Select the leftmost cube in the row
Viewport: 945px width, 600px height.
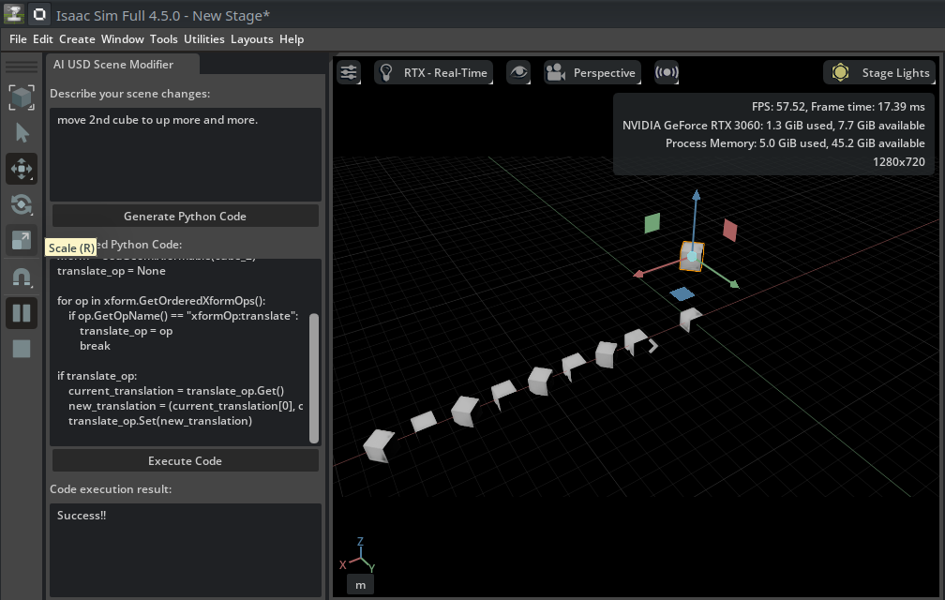pyautogui.click(x=380, y=446)
